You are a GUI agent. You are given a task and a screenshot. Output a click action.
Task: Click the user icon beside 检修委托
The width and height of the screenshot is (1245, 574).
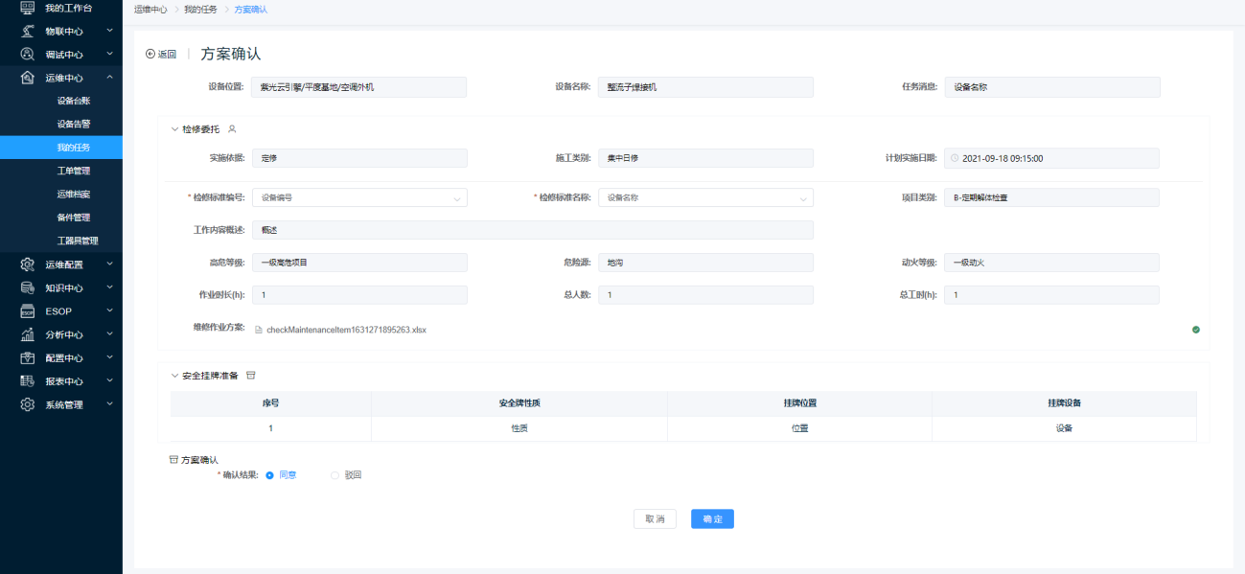pos(232,128)
